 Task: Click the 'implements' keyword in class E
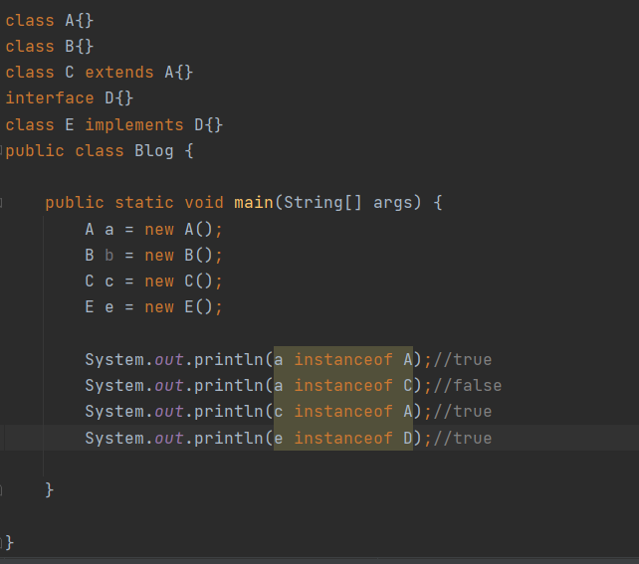(x=134, y=124)
